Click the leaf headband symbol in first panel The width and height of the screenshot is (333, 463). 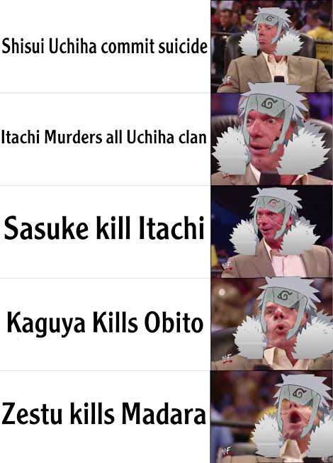pyautogui.click(x=270, y=19)
